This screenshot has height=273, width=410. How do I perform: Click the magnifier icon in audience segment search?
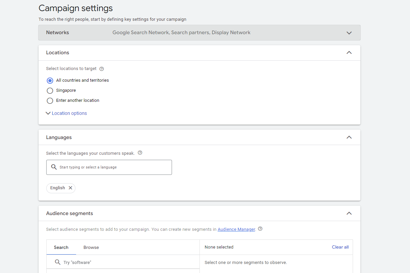(x=58, y=262)
